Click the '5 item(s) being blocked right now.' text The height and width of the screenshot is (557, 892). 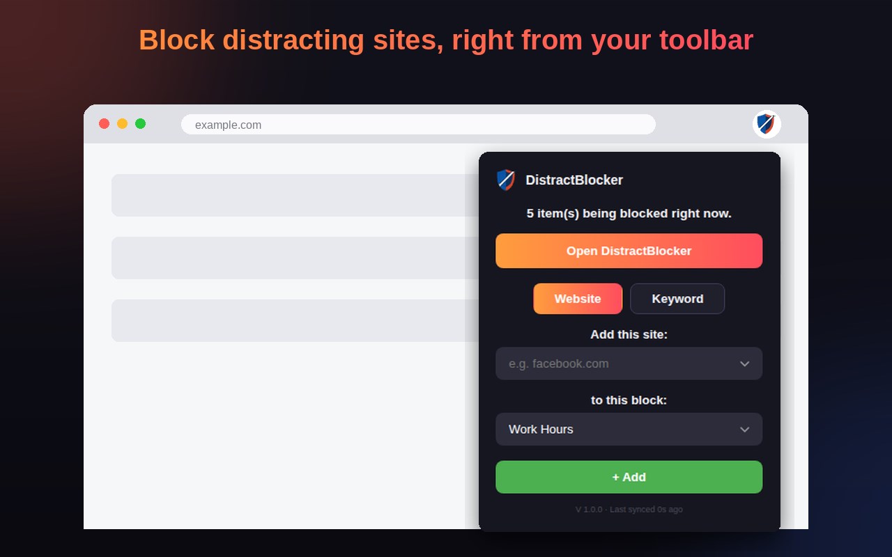click(x=629, y=213)
